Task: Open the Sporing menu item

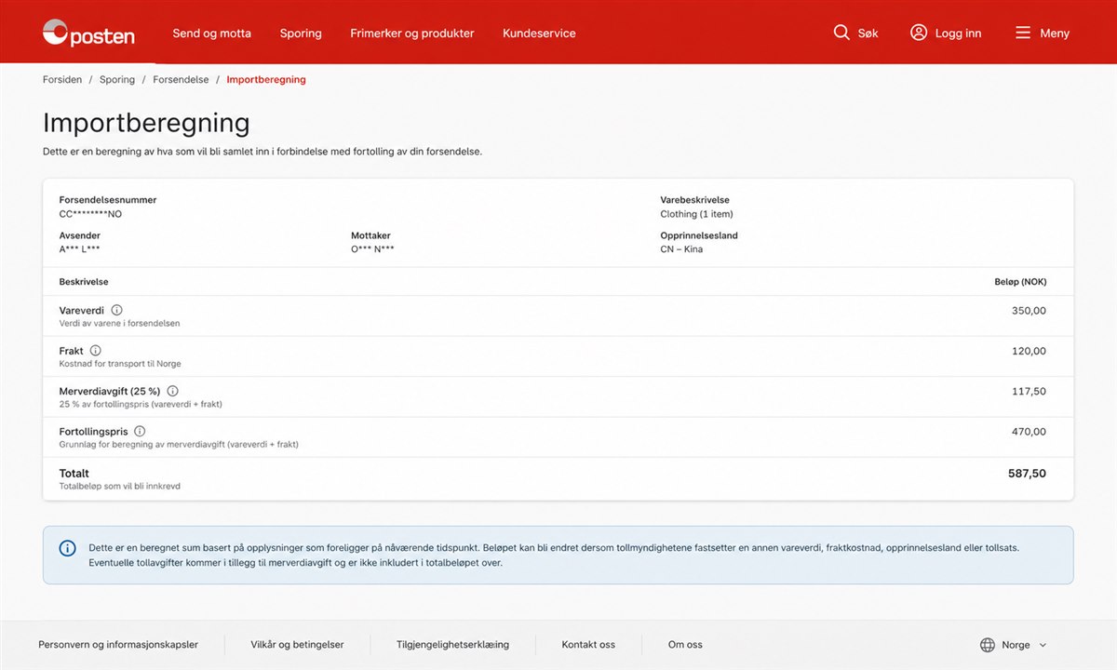Action: point(301,33)
